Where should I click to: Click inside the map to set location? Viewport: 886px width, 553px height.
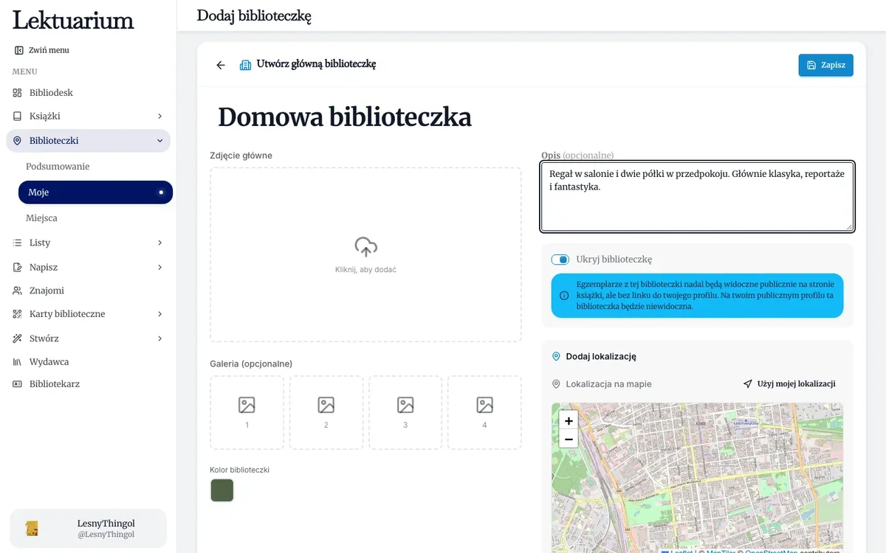click(697, 478)
